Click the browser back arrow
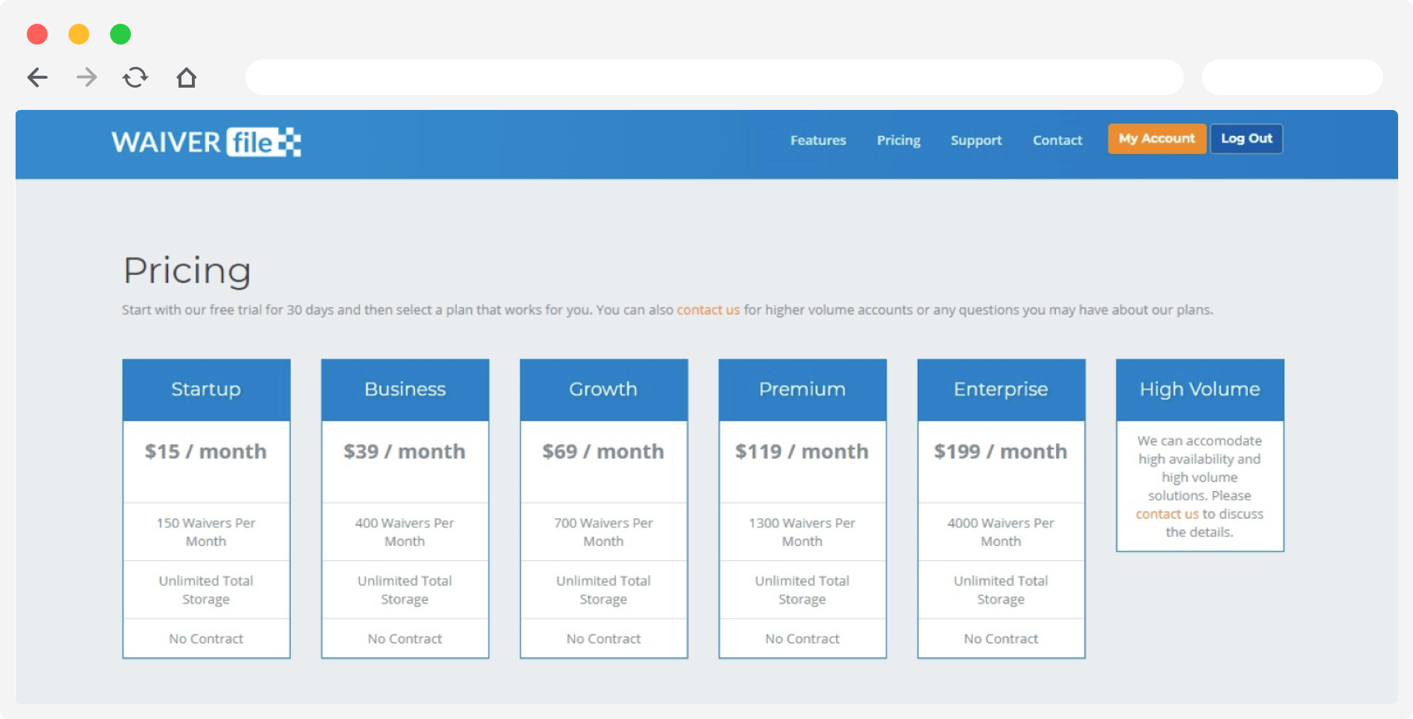Screen dimensions: 1413x719 (37, 77)
